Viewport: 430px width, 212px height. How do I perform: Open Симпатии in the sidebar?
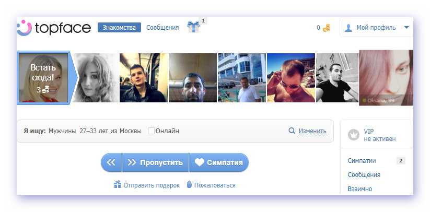coord(362,161)
